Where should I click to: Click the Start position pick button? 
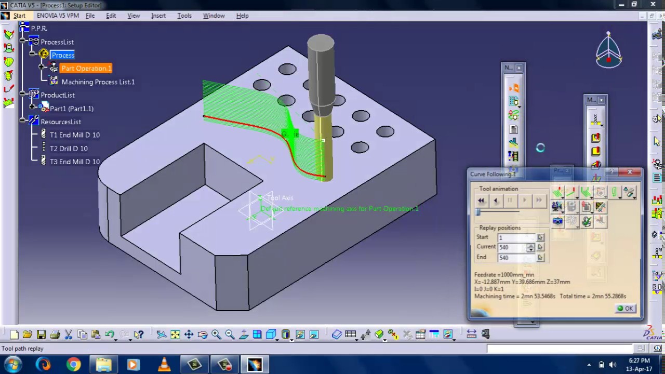click(540, 237)
